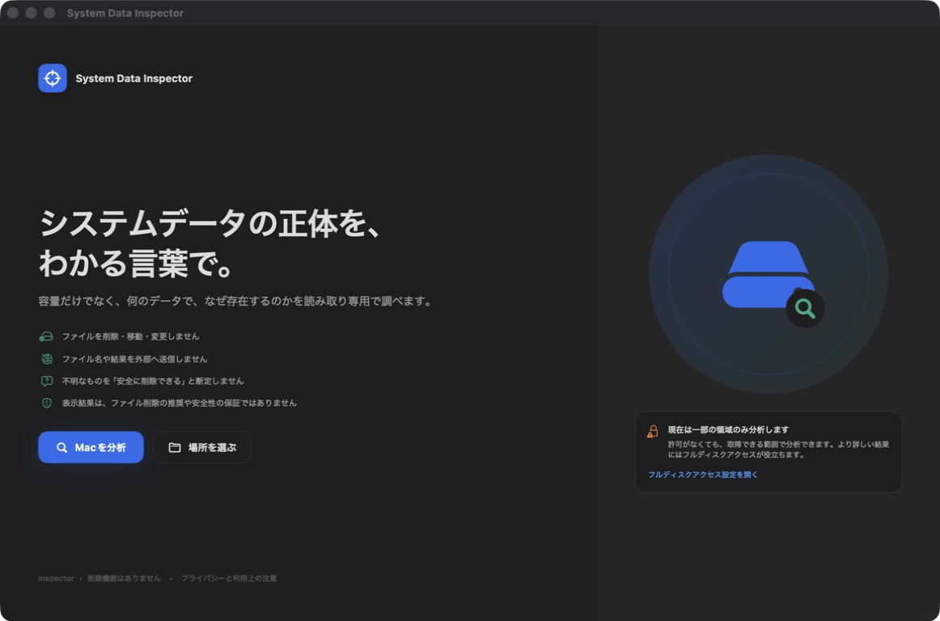Click 削除機能はありません footer text
This screenshot has height=621, width=940.
coord(124,578)
